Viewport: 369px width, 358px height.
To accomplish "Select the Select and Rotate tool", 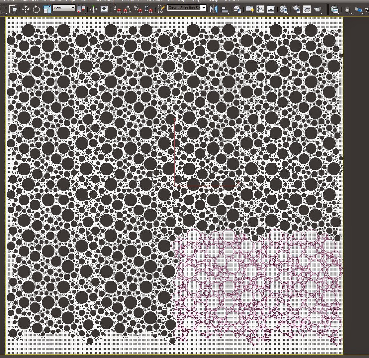I will tap(36, 10).
